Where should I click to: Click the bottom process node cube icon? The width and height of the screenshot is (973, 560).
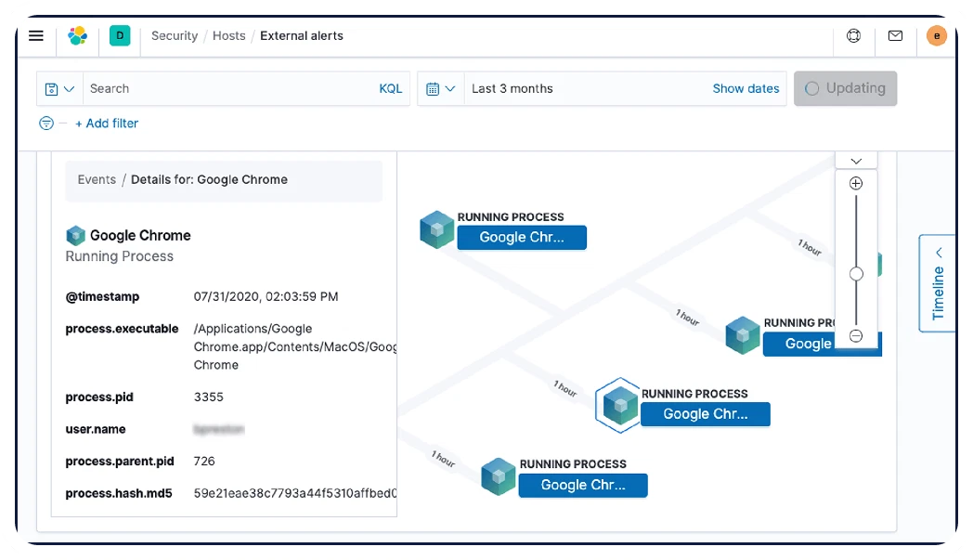pos(499,476)
